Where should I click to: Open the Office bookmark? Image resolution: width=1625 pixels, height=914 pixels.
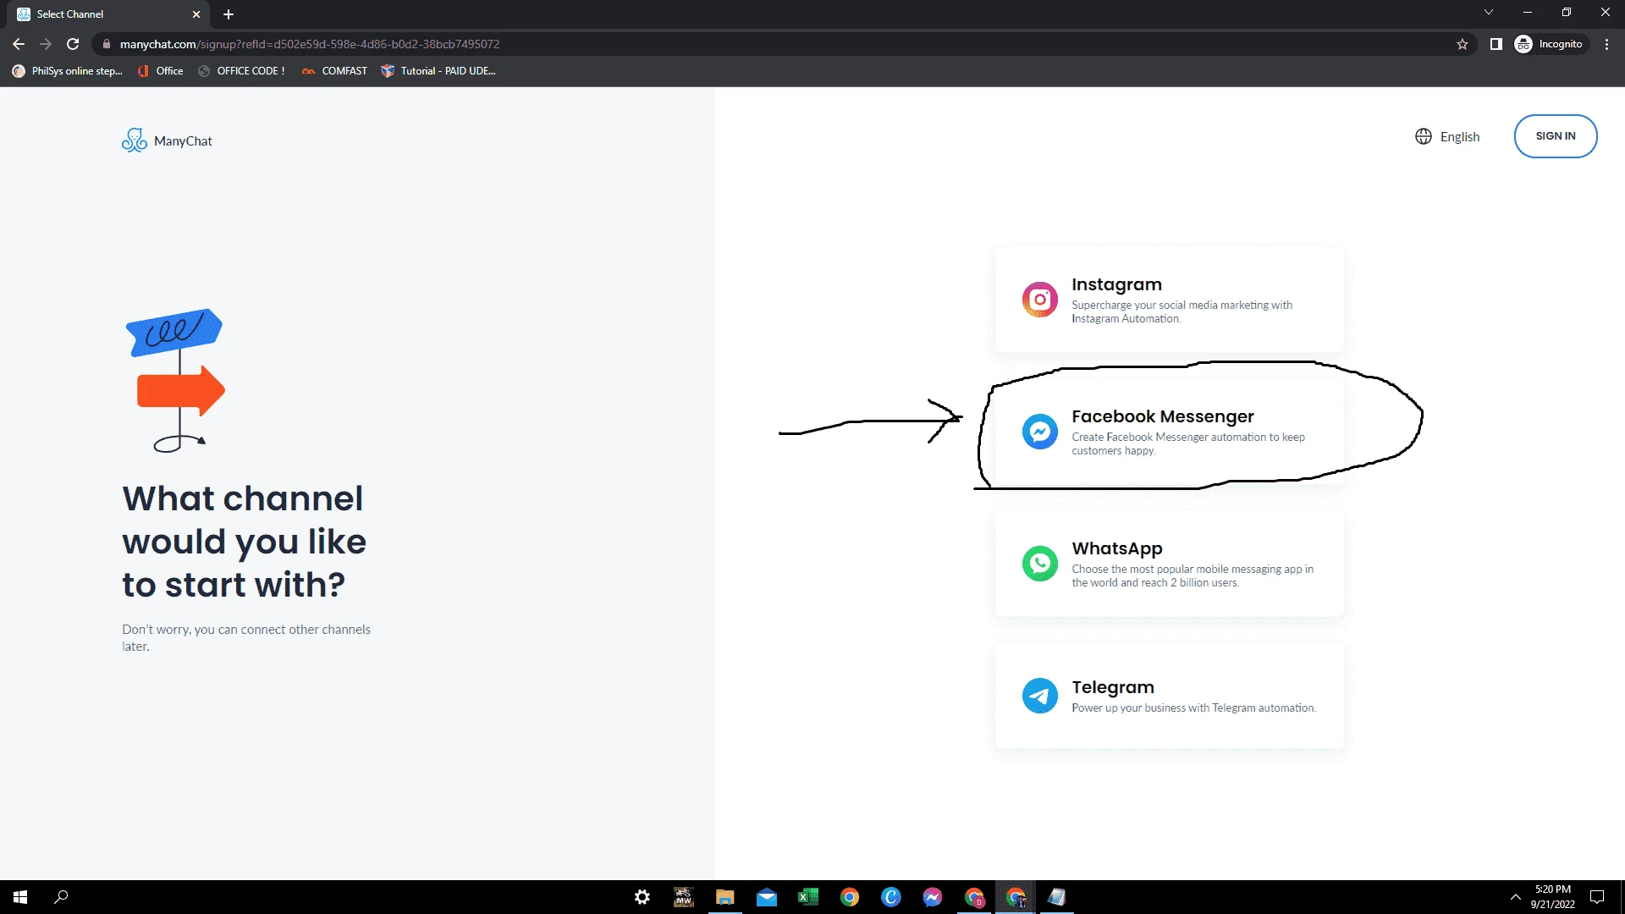tap(161, 71)
